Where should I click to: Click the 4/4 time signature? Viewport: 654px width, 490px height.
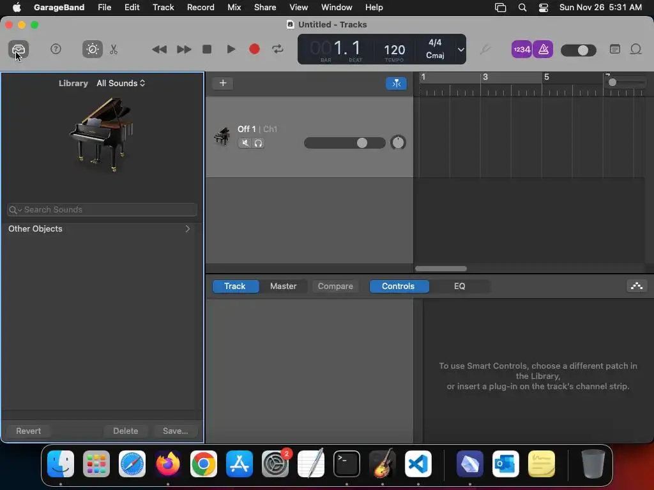tap(435, 43)
